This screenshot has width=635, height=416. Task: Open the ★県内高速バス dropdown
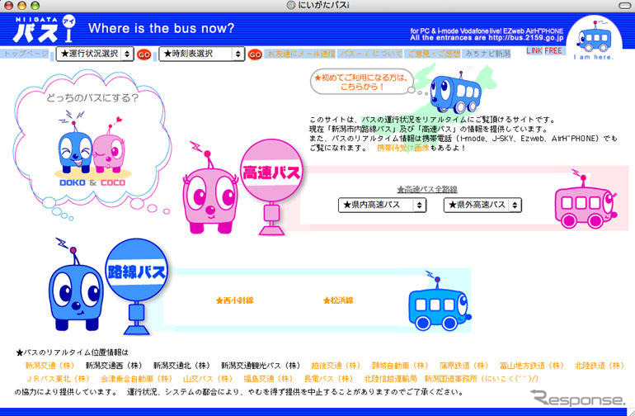click(383, 206)
